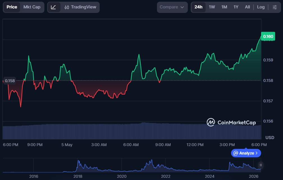Pause the mini timeline with pause icon
This screenshot has height=180, width=283.
261,165
